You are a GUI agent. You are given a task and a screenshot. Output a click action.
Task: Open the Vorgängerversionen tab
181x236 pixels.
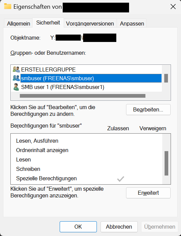[x=90, y=23]
